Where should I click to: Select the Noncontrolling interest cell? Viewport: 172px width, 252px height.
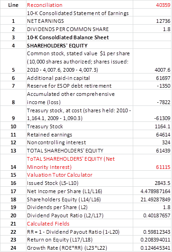point(79,142)
